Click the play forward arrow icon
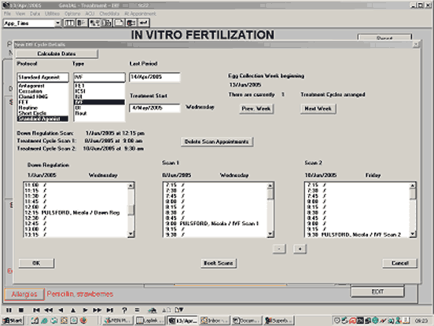The height and width of the screenshot is (326, 434). pyautogui.click(x=85, y=310)
